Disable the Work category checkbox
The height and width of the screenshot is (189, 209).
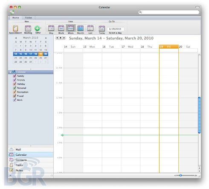pyautogui.click(x=15, y=100)
